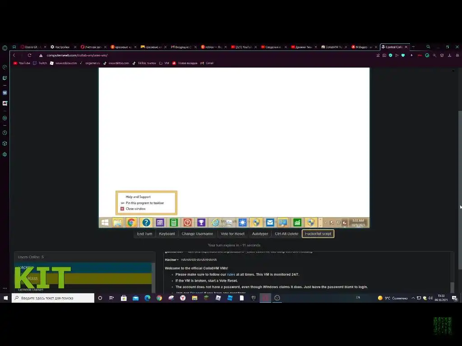Click the red question-mark app in VM taskbar
Image resolution: width=462 pixels, height=346 pixels.
pos(187,223)
